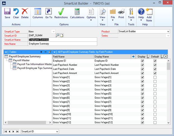Select the Payroll Employee Summary table
The image size is (174, 136).
point(25,56)
